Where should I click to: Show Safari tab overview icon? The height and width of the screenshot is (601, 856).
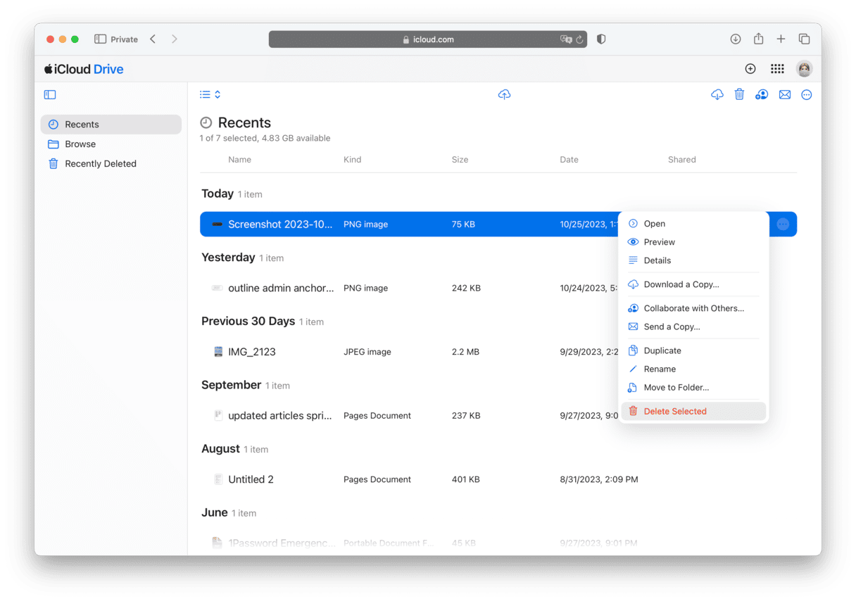tap(804, 39)
